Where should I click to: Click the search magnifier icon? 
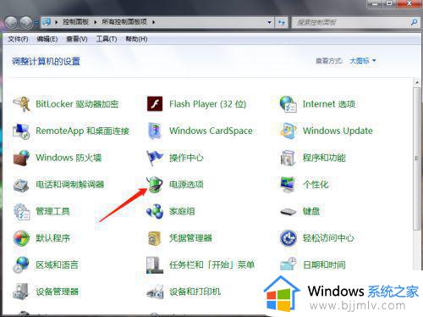(x=414, y=22)
